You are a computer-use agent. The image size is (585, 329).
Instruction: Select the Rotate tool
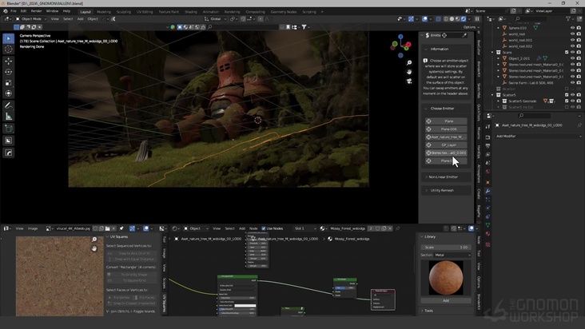[9, 72]
